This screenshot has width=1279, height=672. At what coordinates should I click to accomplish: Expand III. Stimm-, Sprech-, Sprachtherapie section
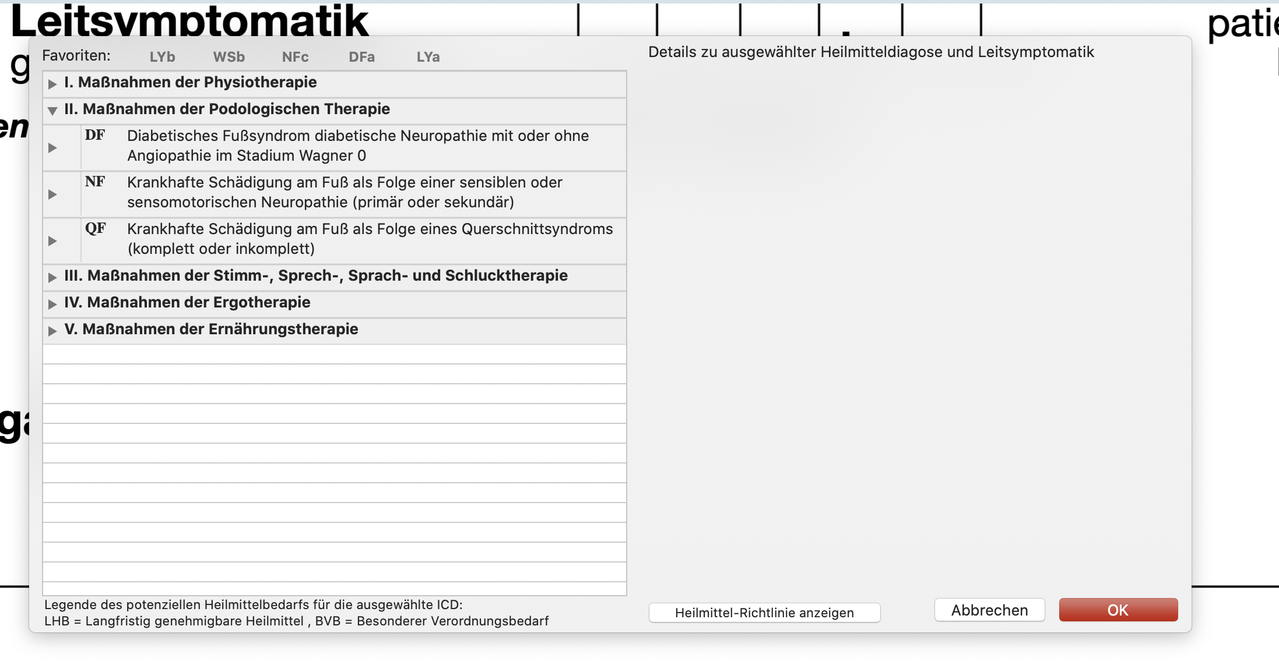click(52, 277)
